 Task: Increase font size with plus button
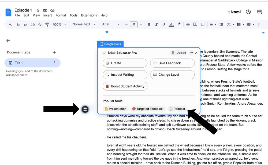click(141, 24)
